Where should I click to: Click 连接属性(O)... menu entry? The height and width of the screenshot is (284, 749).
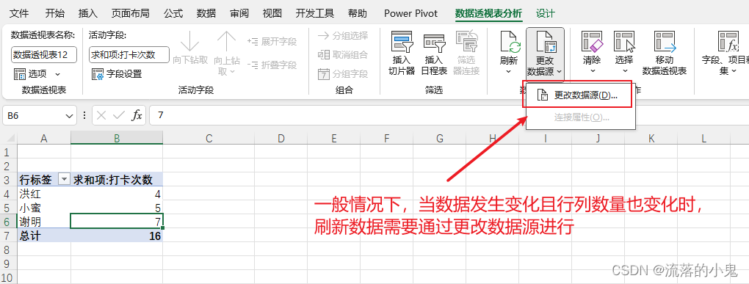click(x=581, y=117)
